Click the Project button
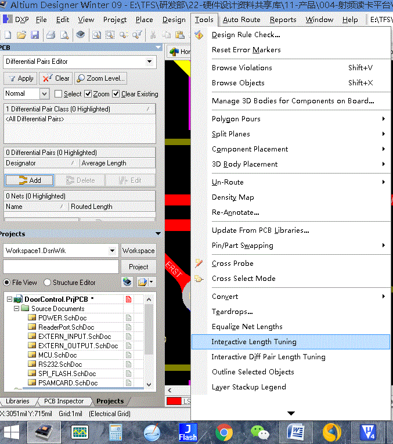Viewport: 393px width, 444px height. click(139, 267)
